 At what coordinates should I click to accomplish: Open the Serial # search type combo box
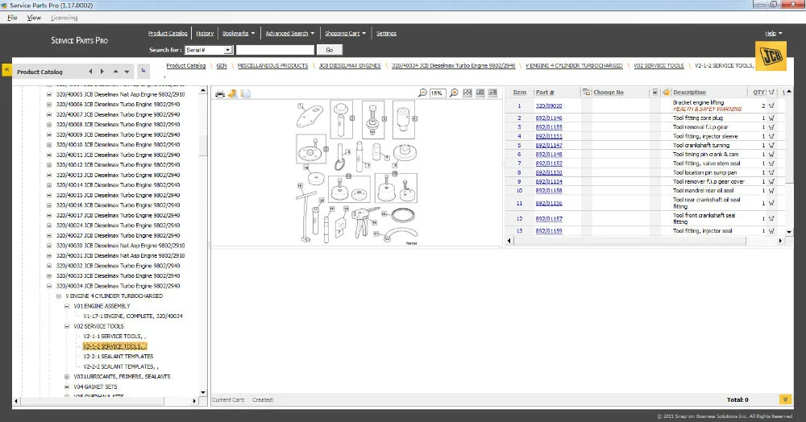(x=209, y=50)
